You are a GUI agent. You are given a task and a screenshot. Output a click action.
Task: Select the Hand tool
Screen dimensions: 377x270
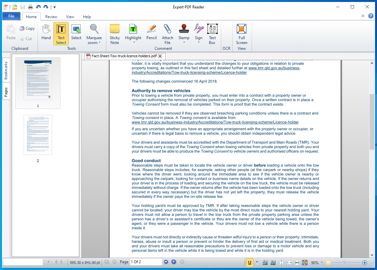(x=46, y=33)
